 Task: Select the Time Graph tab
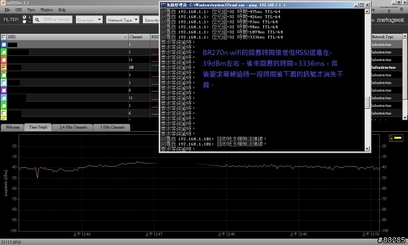(x=38, y=127)
